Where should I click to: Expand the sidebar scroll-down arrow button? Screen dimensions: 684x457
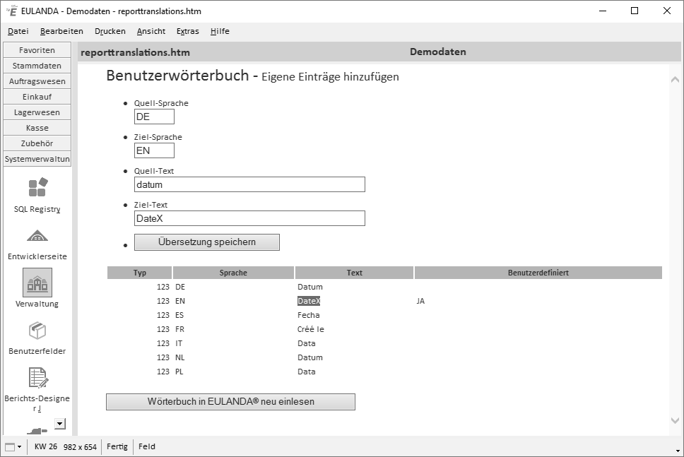(x=60, y=423)
